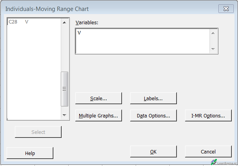
Task: Cancel the chart dialog
Action: (208, 152)
